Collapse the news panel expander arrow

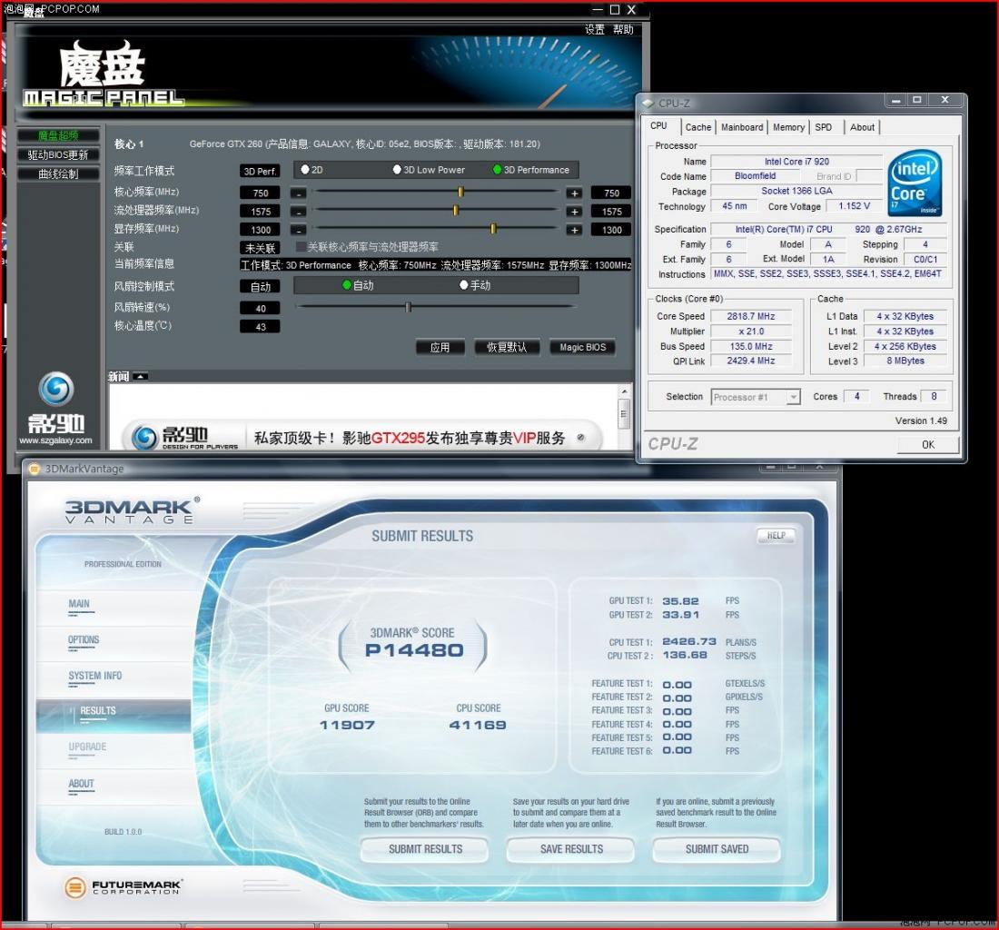coord(141,377)
